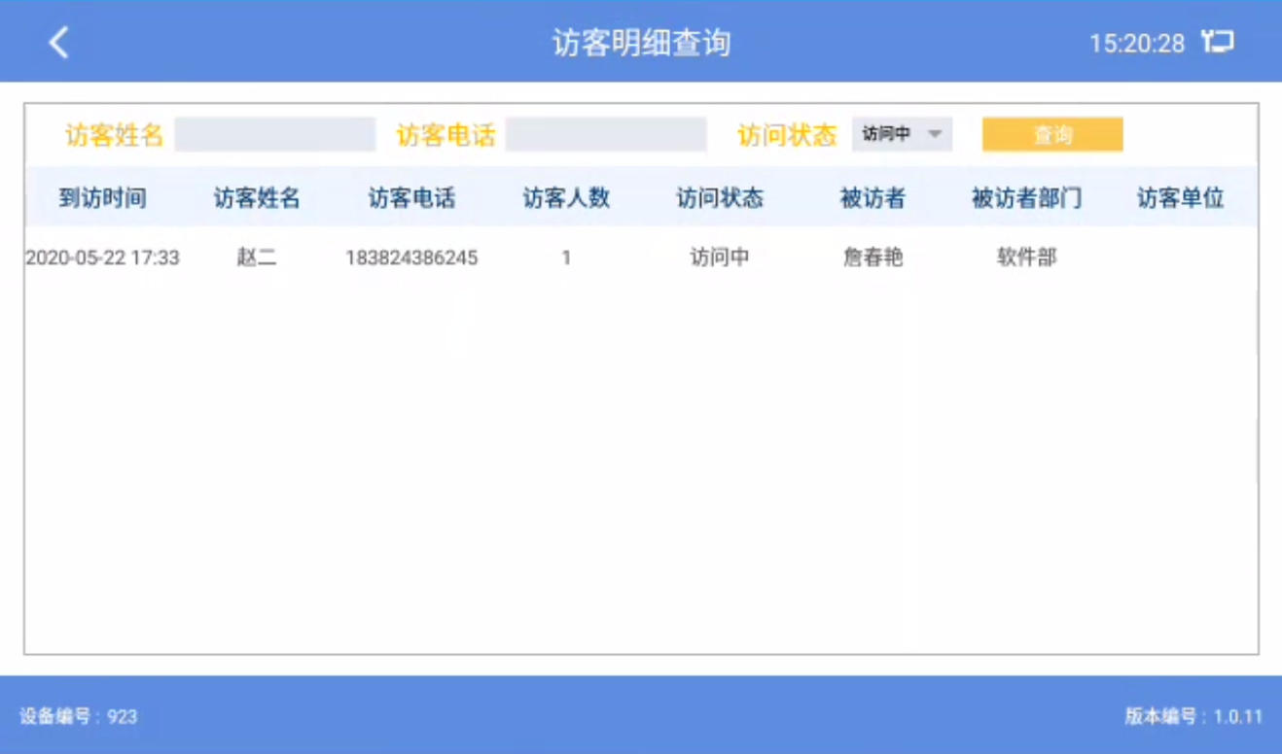Click the 访客电话 column header
The height and width of the screenshot is (754, 1282).
coord(411,198)
